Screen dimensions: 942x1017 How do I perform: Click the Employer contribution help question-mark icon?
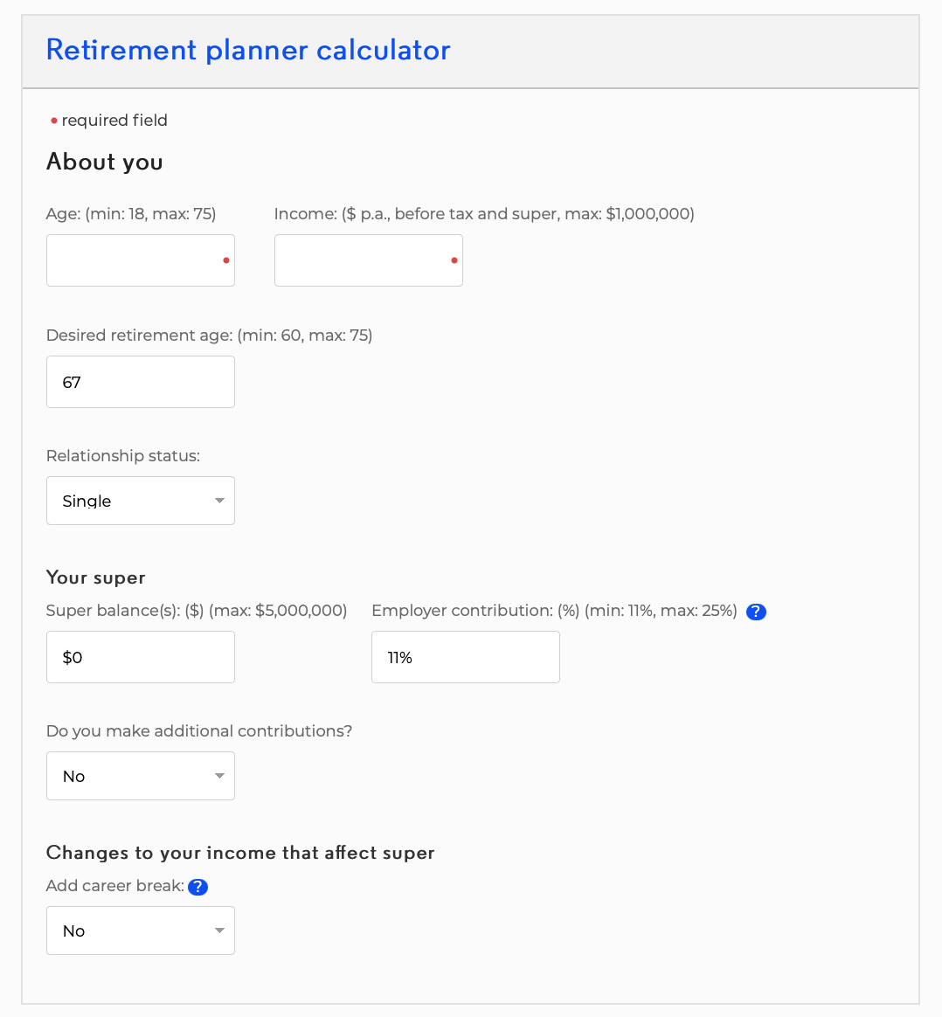click(757, 612)
